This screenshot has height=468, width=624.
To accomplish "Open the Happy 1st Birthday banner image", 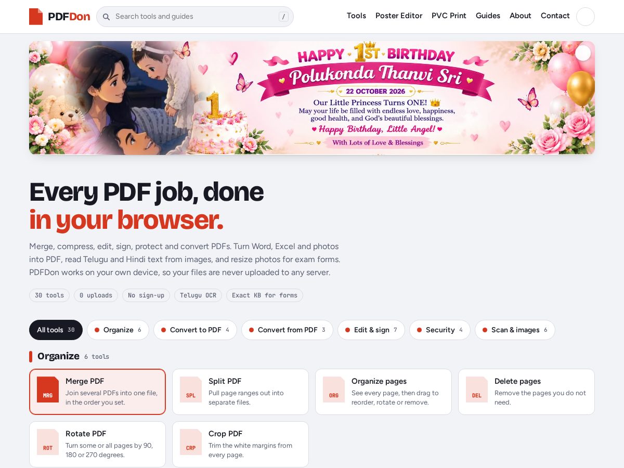I will [x=312, y=98].
